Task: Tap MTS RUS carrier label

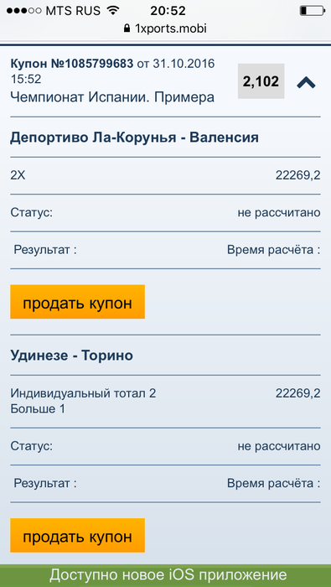Action: (73, 11)
